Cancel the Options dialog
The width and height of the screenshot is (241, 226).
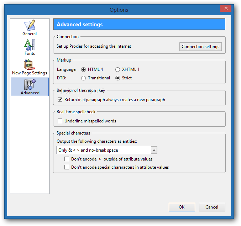(212, 207)
